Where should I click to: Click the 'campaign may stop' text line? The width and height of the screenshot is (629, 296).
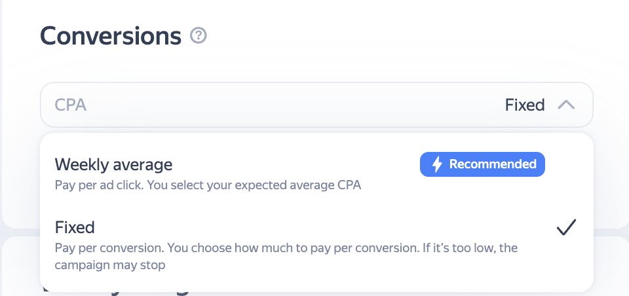click(x=109, y=266)
